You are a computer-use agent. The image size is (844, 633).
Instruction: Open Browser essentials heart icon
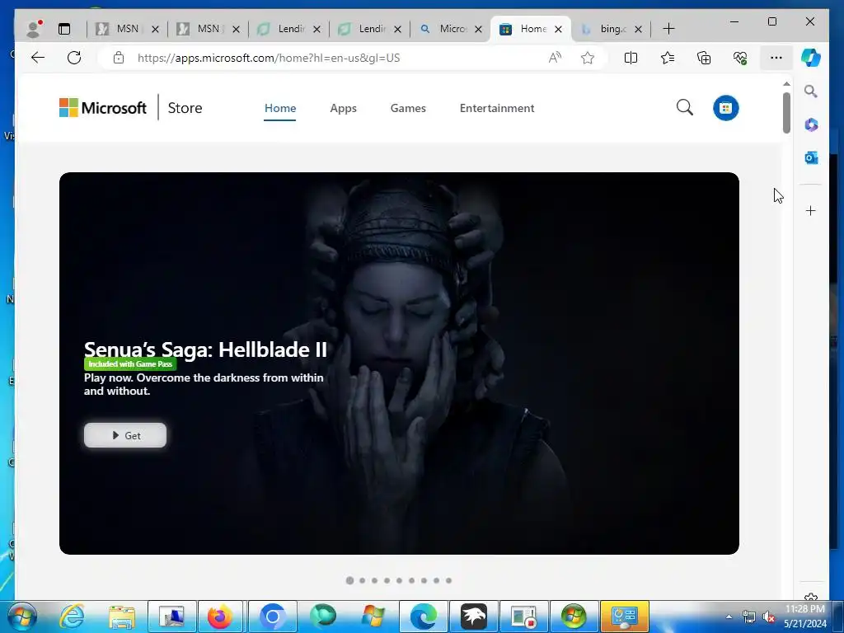pos(740,58)
